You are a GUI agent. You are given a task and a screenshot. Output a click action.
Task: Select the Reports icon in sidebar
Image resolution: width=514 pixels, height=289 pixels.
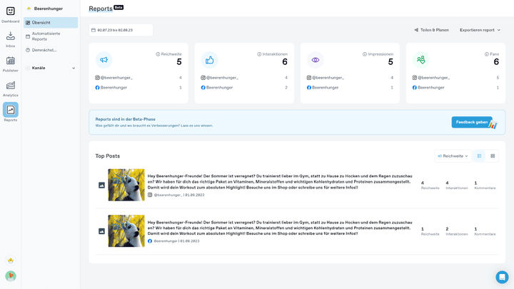[11, 110]
